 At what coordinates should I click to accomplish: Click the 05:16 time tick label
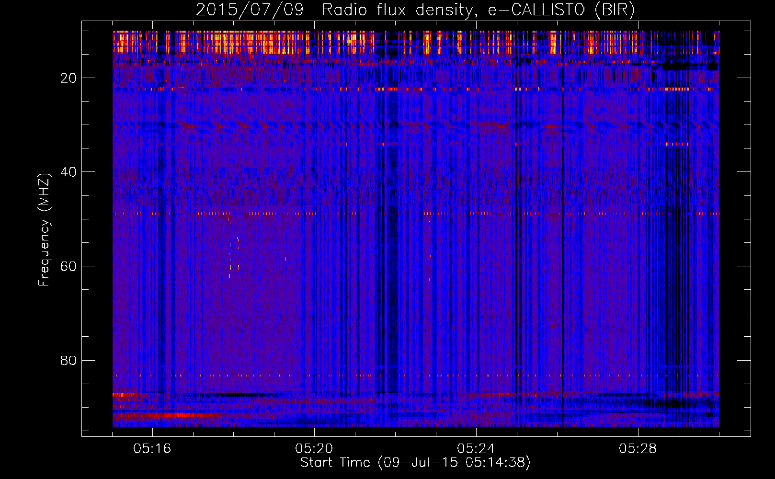(152, 449)
